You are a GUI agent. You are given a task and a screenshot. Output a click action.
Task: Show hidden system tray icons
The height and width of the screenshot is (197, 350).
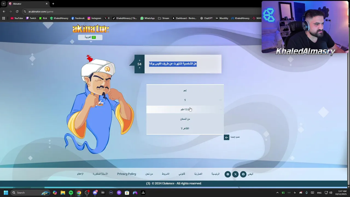click(x=277, y=193)
